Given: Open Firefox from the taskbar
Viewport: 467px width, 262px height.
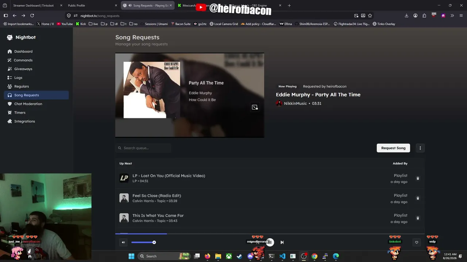Looking at the screenshot, I should point(208,256).
